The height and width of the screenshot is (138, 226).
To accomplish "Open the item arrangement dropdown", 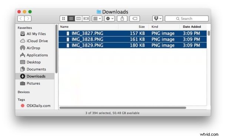I will coord(97,18).
